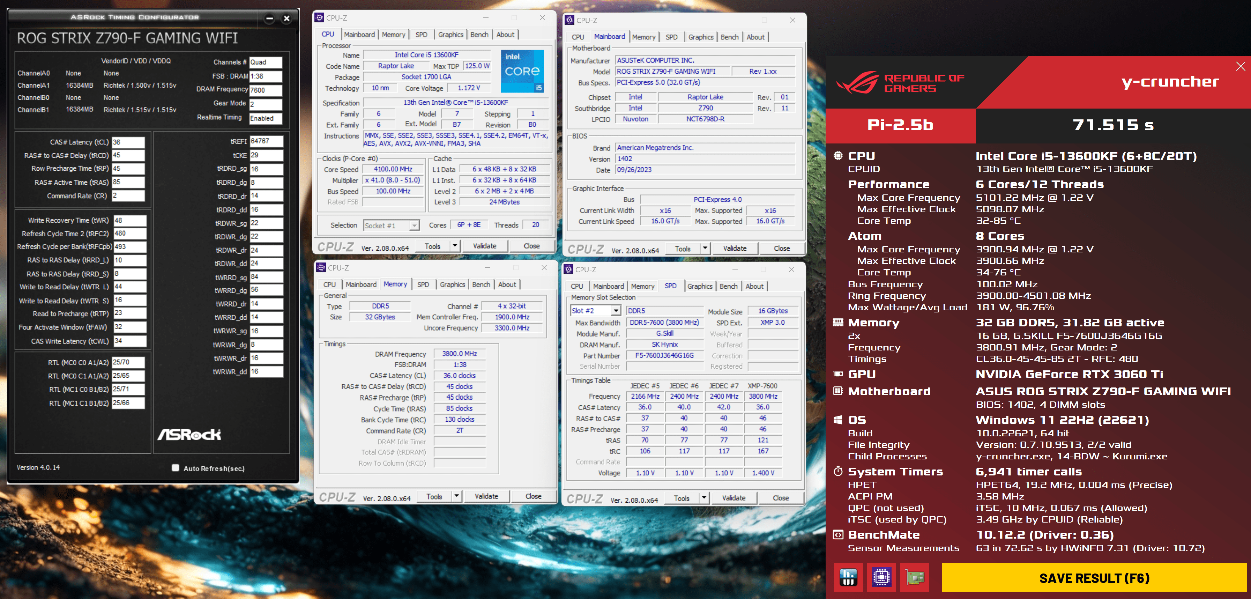Open Tools dropdown arrow in Mainboard window
The height and width of the screenshot is (599, 1251).
click(705, 248)
